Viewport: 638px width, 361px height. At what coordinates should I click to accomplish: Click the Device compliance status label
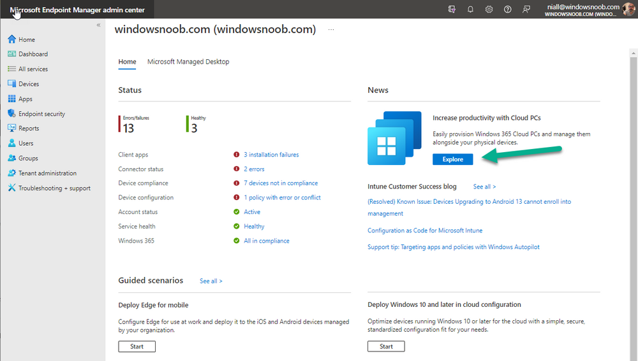(x=143, y=183)
